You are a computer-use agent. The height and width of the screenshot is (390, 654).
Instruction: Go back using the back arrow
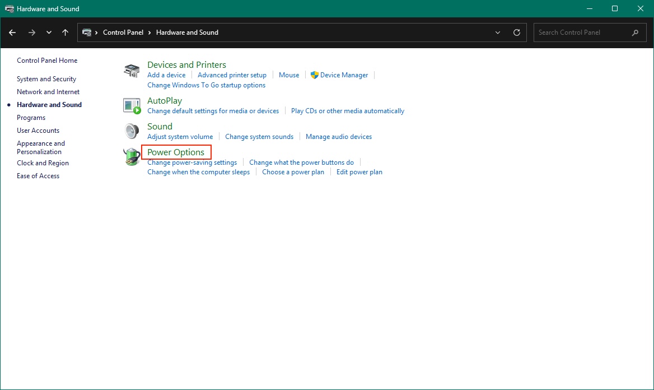pos(12,32)
